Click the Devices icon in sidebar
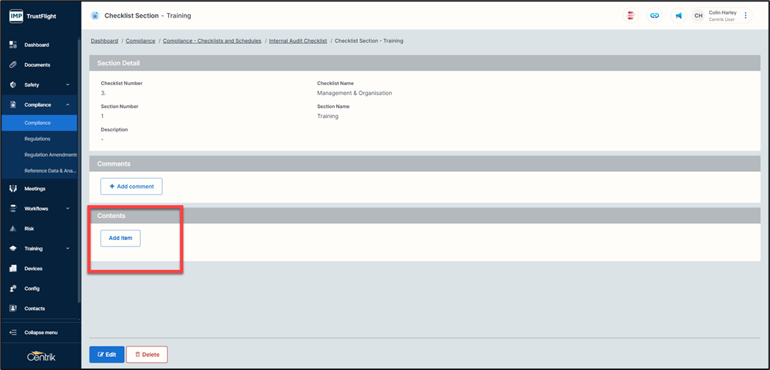The height and width of the screenshot is (370, 770). pyautogui.click(x=12, y=269)
